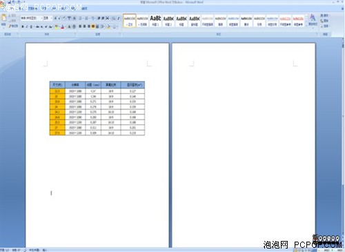This screenshot has height=252, width=345.
Task: Open the Change Case menu
Action: tap(50, 27)
